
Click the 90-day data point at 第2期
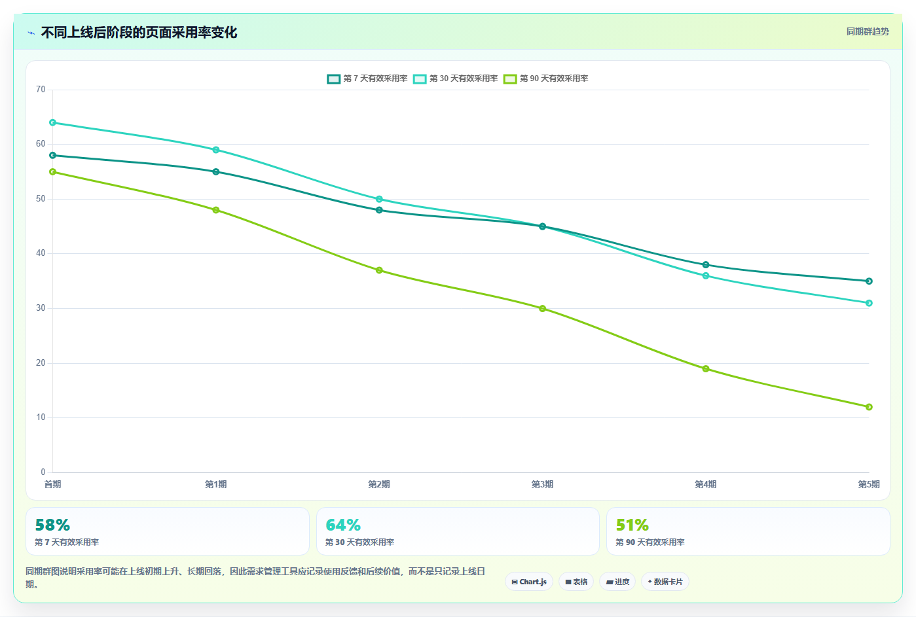[379, 270]
